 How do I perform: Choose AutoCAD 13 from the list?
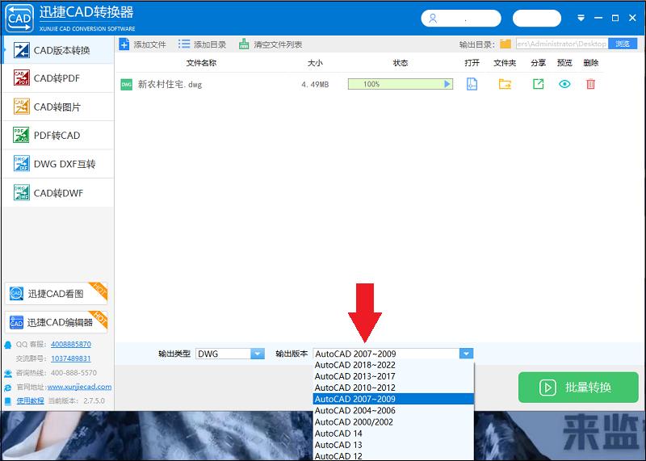(393, 445)
